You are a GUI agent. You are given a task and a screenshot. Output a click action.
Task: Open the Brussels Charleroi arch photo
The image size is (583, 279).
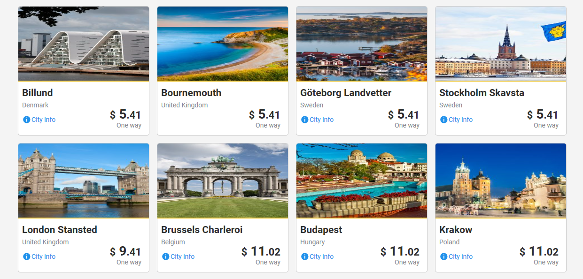223,181
